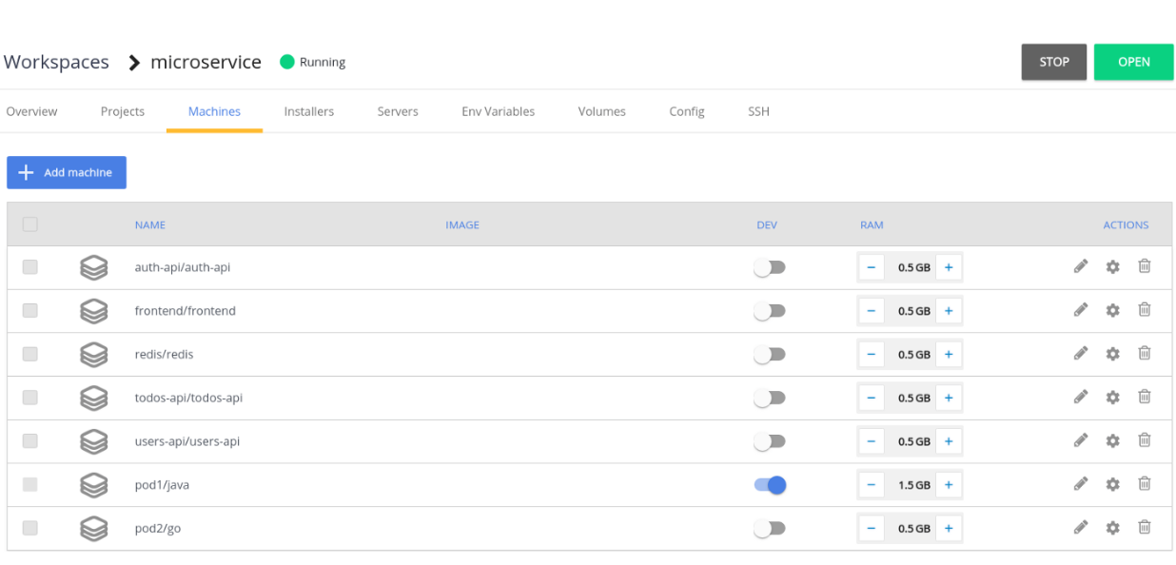The width and height of the screenshot is (1176, 565).
Task: Open gear settings for users-api/users-api
Action: click(x=1112, y=441)
